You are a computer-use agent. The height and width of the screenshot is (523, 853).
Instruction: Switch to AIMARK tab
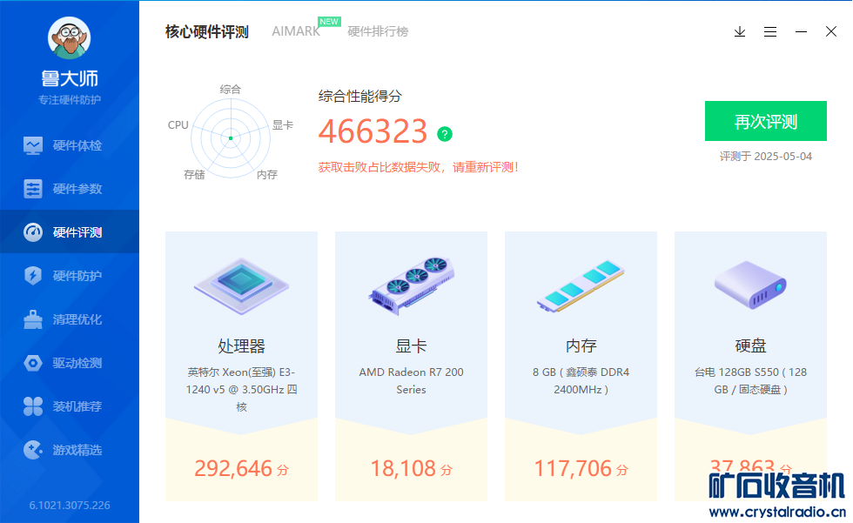[296, 31]
